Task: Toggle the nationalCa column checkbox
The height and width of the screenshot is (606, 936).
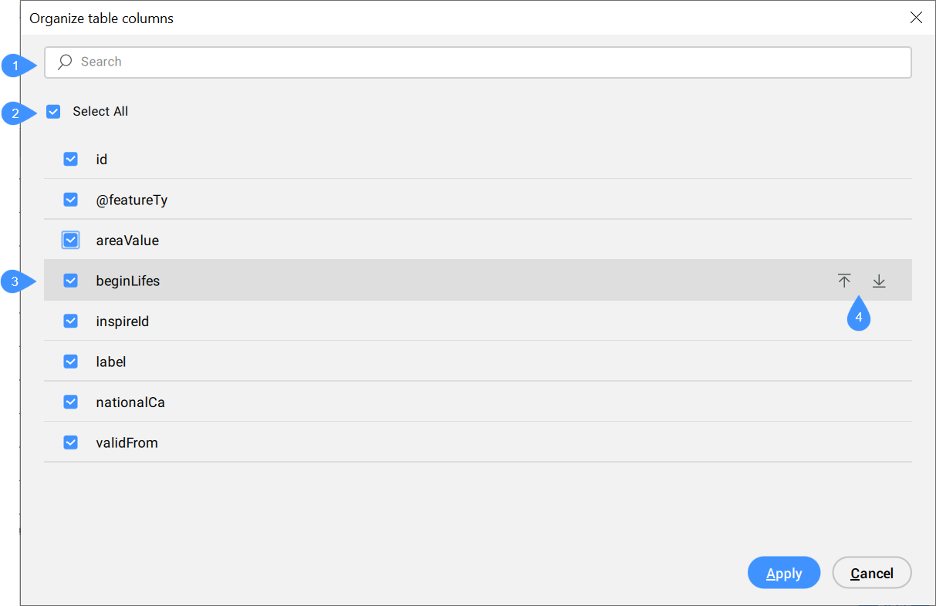Action: 71,402
